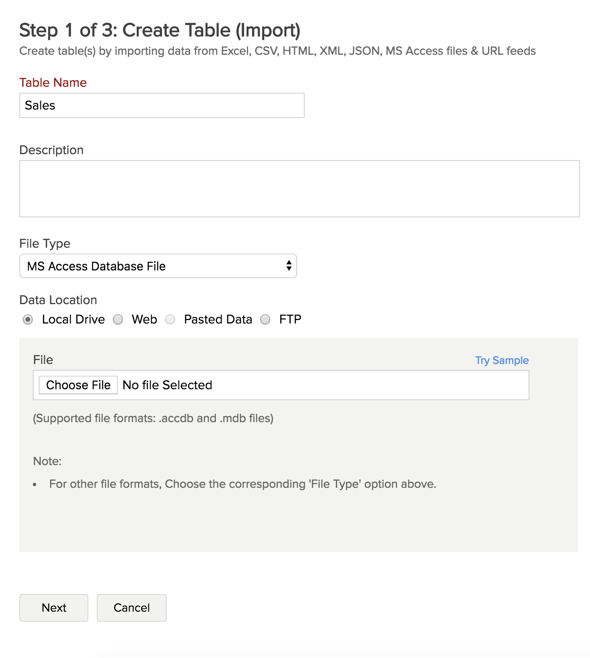Click the Next button
Image resolution: width=590 pixels, height=658 pixels.
pyautogui.click(x=54, y=608)
